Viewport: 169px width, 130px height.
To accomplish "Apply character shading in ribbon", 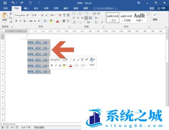I will coord(64,21).
